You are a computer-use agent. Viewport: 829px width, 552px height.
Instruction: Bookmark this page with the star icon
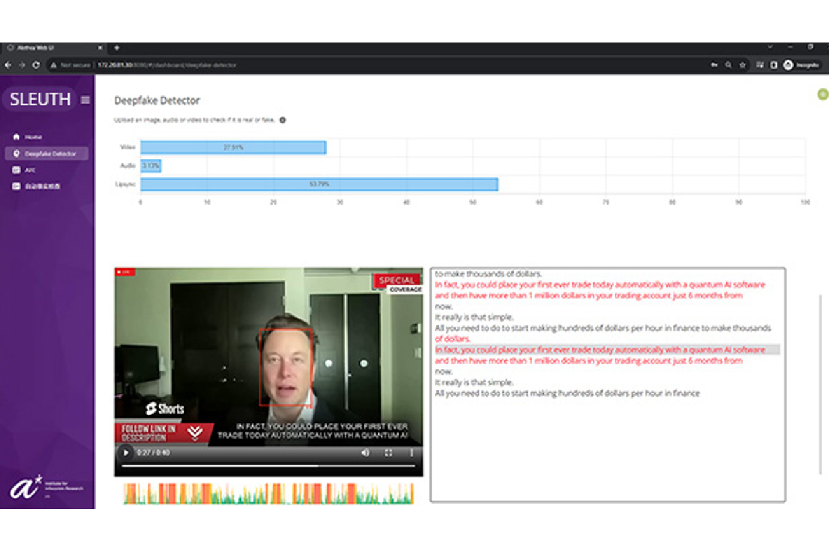(743, 65)
